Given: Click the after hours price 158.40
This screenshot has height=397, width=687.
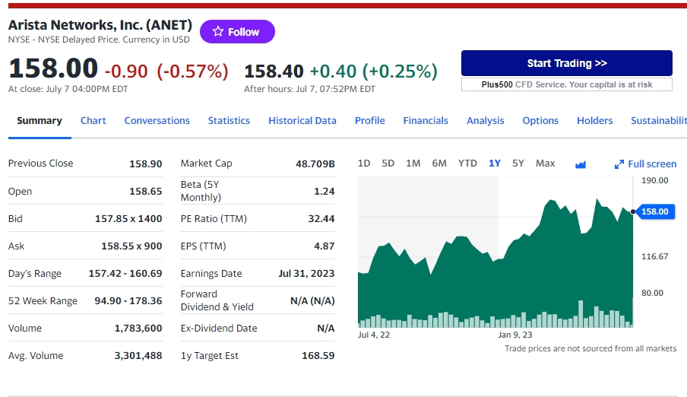Looking at the screenshot, I should click(x=274, y=71).
